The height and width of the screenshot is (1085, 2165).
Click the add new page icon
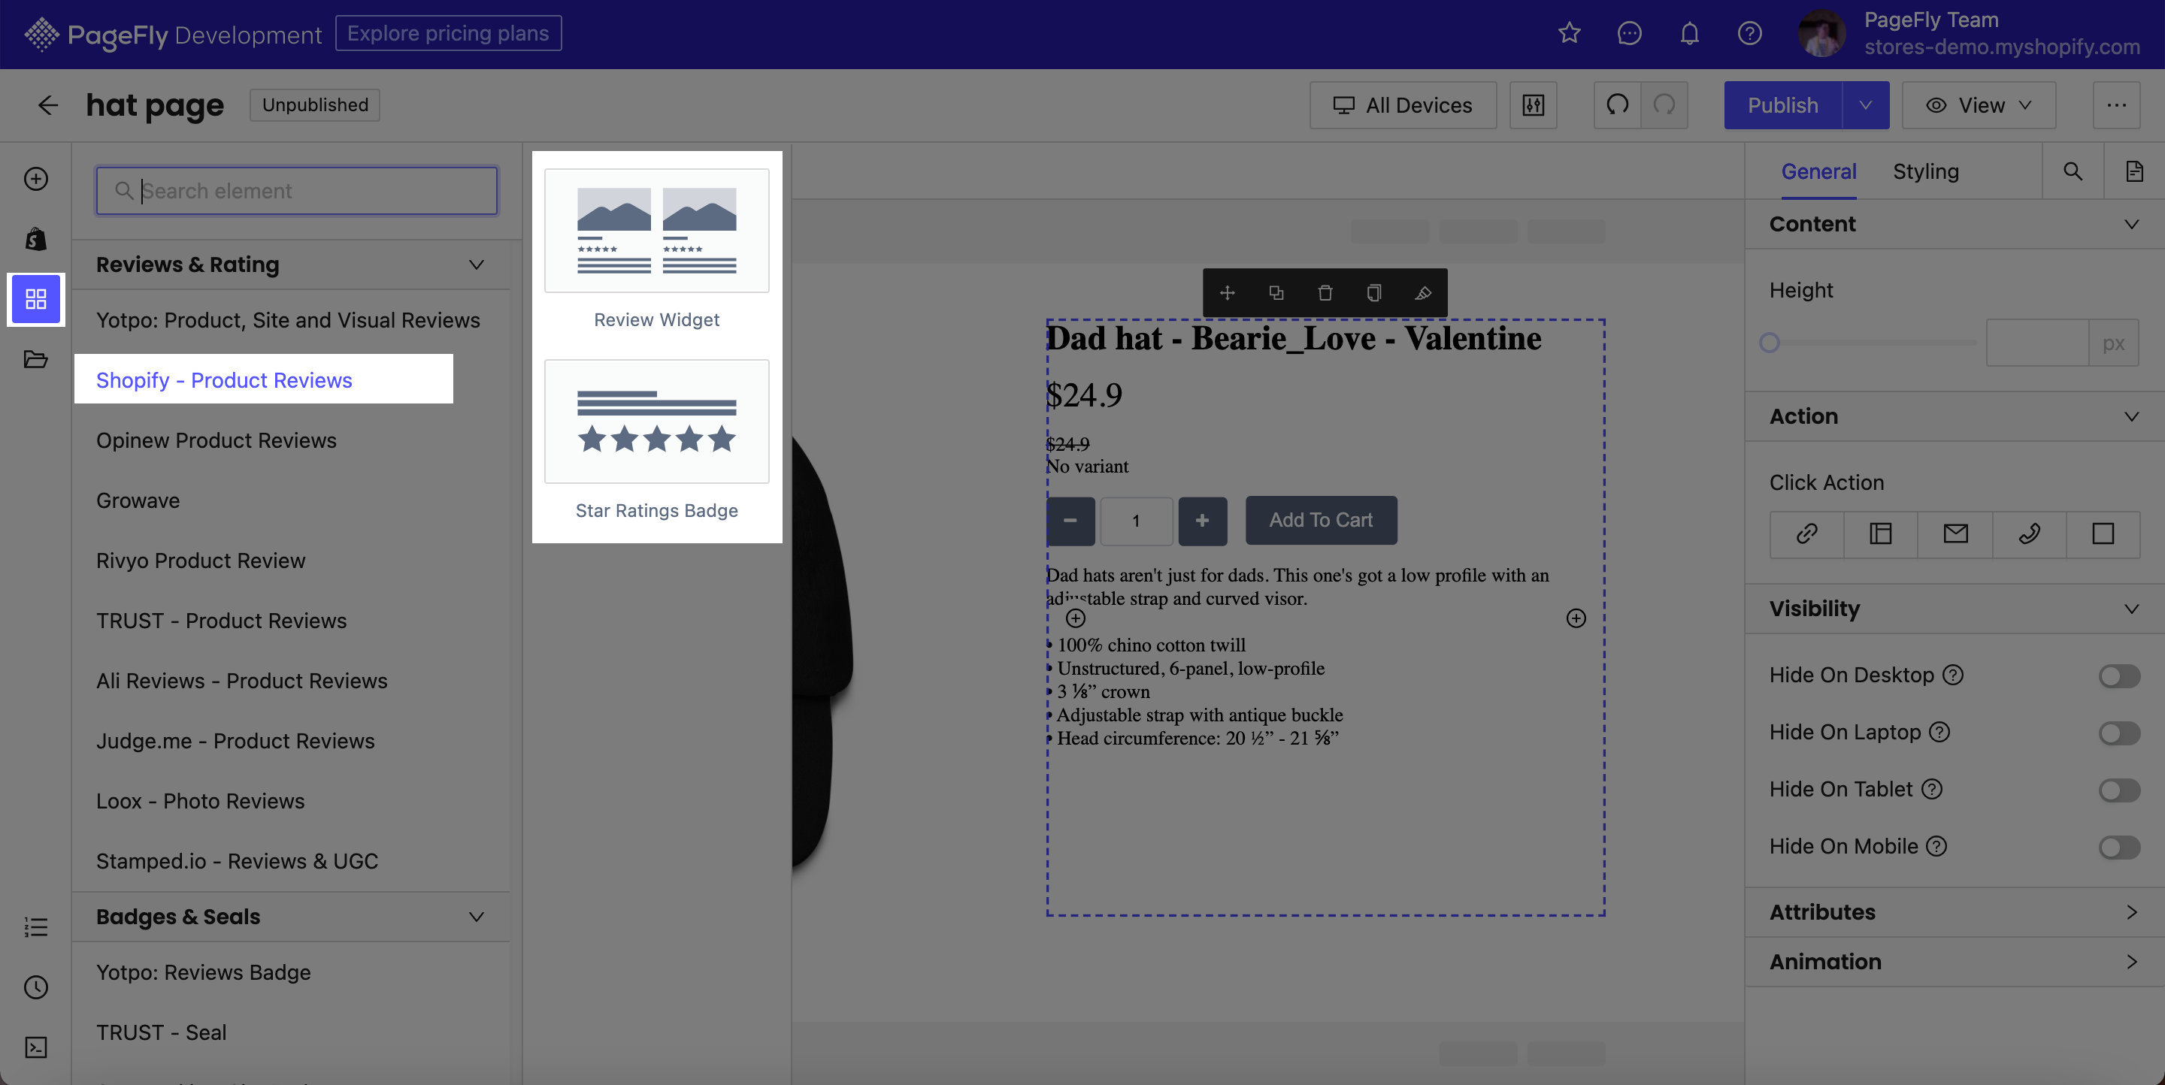[x=36, y=177]
